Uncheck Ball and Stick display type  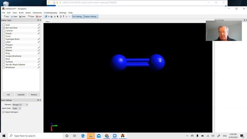4,28
